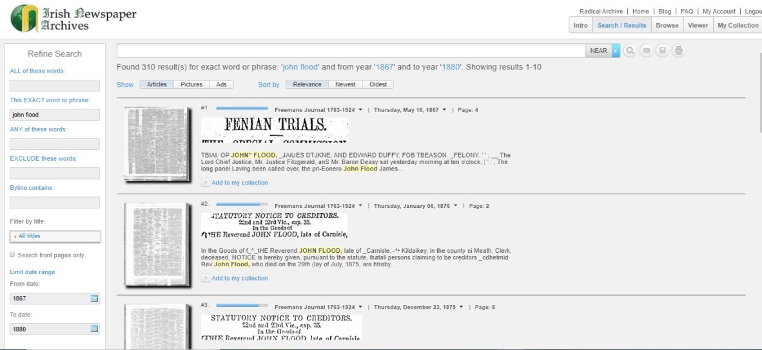Click the Radical Archive link
Viewport: 762px width, 350px height.
point(601,11)
